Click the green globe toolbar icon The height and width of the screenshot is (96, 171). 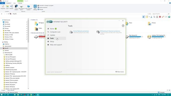coord(169,17)
